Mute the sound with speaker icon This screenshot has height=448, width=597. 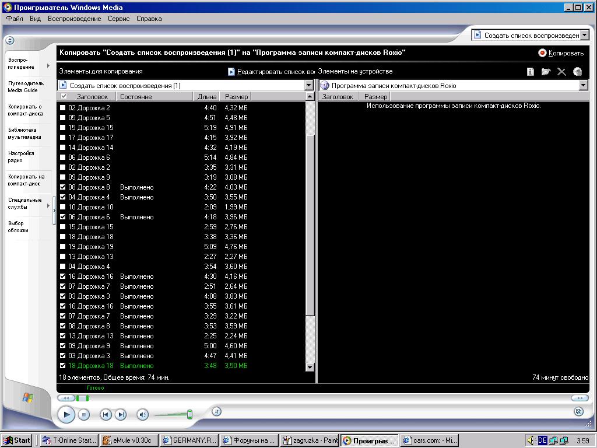coord(143,415)
